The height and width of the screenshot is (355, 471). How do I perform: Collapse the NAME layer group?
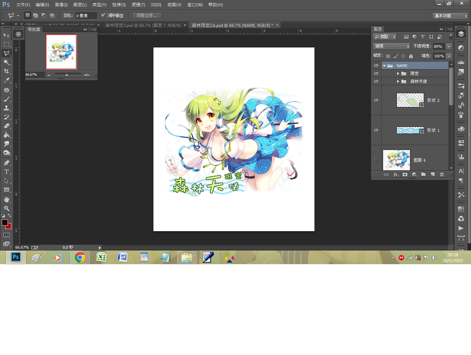pyautogui.click(x=384, y=66)
